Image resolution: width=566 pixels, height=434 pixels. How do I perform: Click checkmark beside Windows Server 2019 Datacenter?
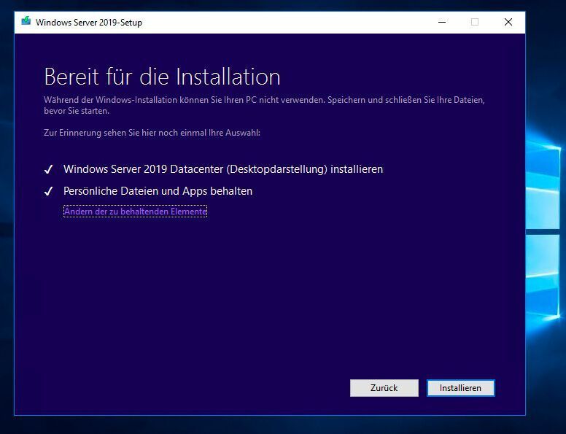point(48,169)
